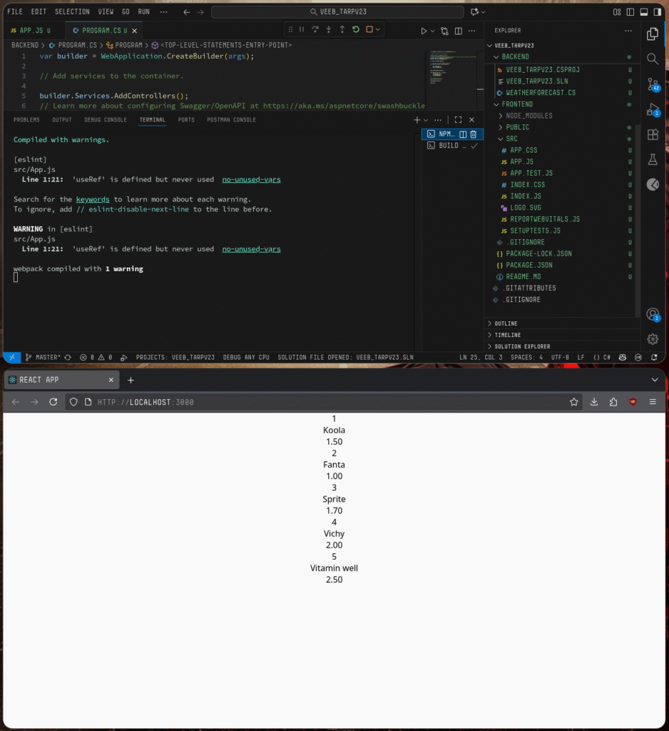The height and width of the screenshot is (731, 669).
Task: Click the debug Restart button
Action: point(356,30)
